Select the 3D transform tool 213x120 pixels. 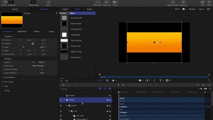coord(107,80)
